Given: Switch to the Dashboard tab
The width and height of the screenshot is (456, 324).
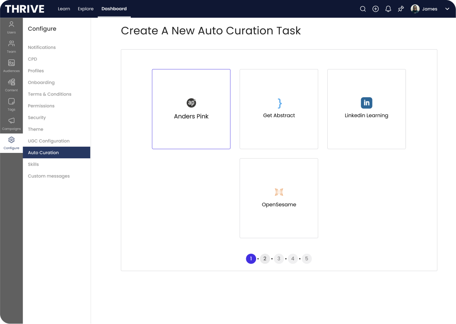Looking at the screenshot, I should [114, 9].
